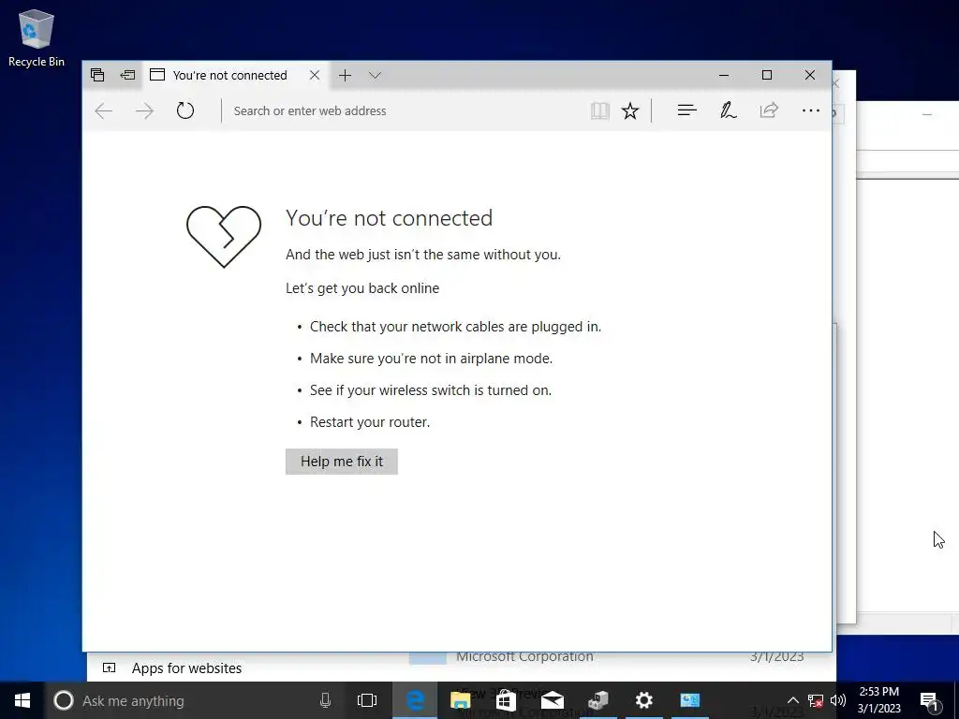Activate Cortana microphone in taskbar
959x719 pixels.
point(325,700)
